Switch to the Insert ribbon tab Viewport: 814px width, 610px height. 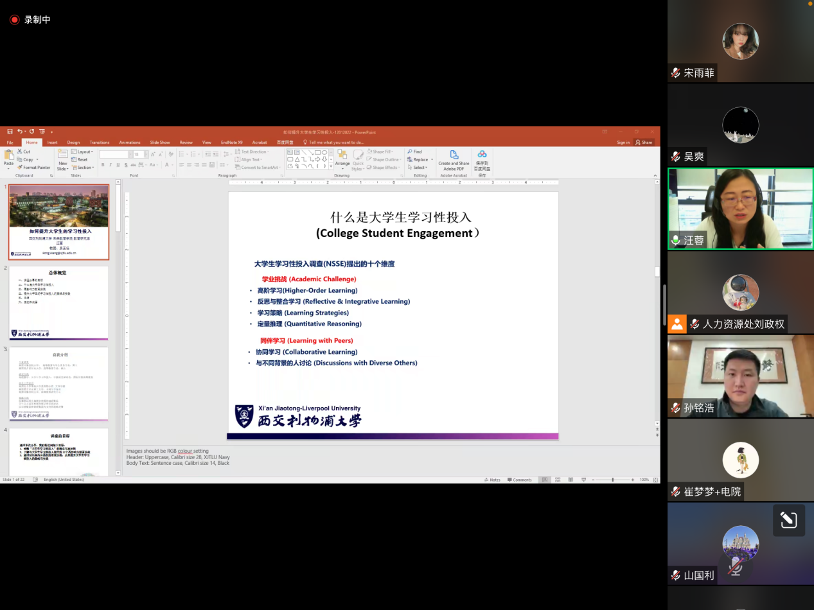(x=52, y=143)
